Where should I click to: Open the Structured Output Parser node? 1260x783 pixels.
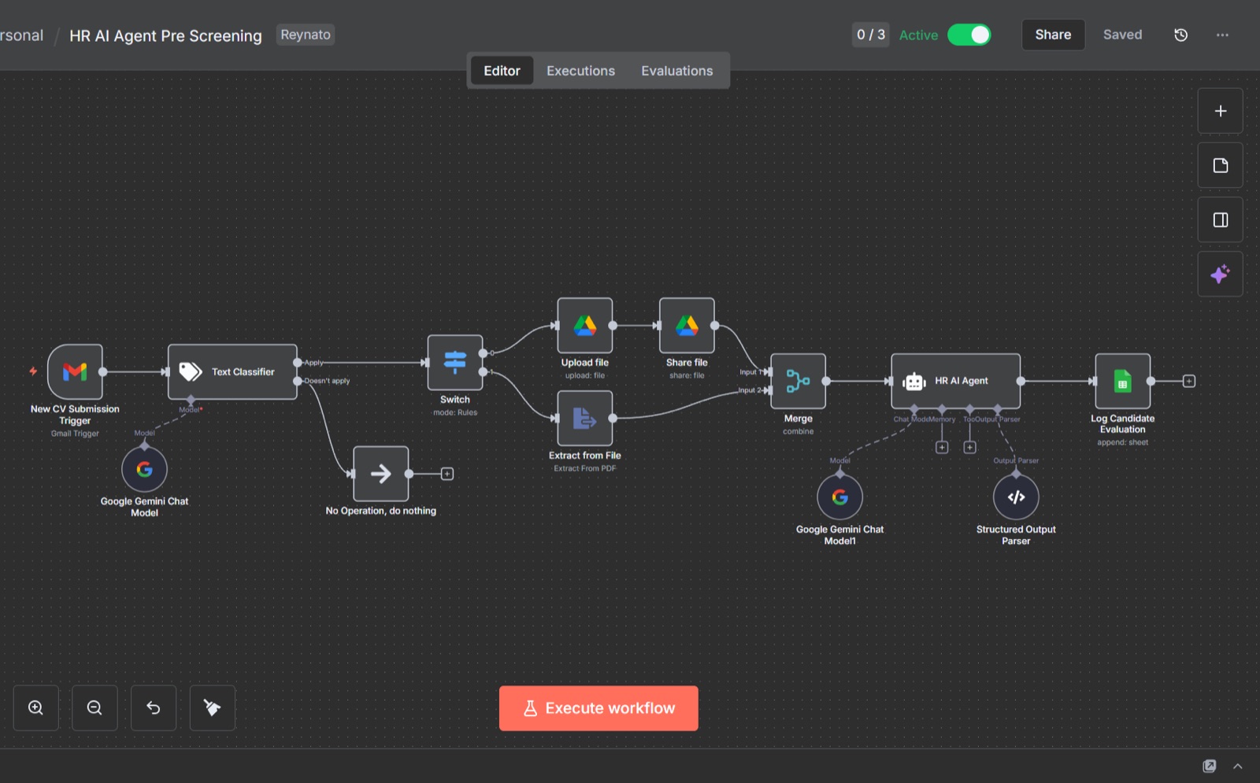[x=1016, y=497]
